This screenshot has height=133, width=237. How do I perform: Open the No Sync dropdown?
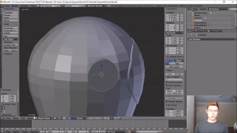[x=116, y=132]
